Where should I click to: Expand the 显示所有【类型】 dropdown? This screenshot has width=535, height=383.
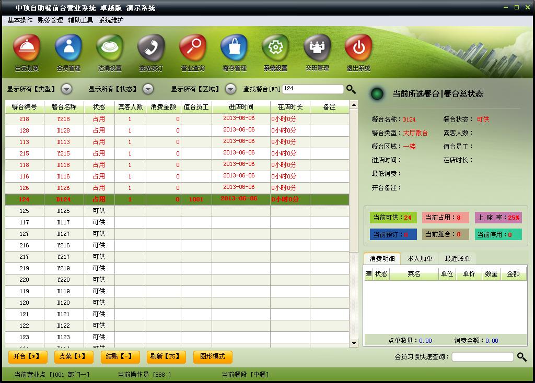point(66,89)
